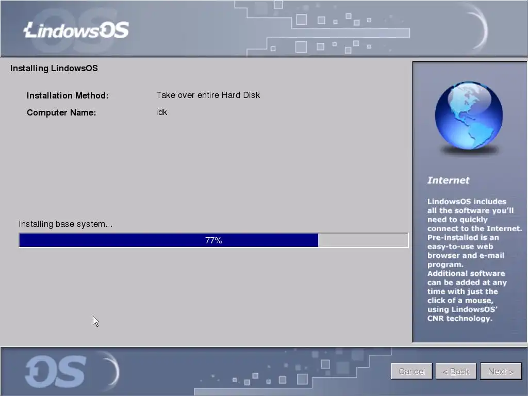Click the 77% installation progress bar
Viewport: 528px width, 396px height.
click(x=213, y=240)
